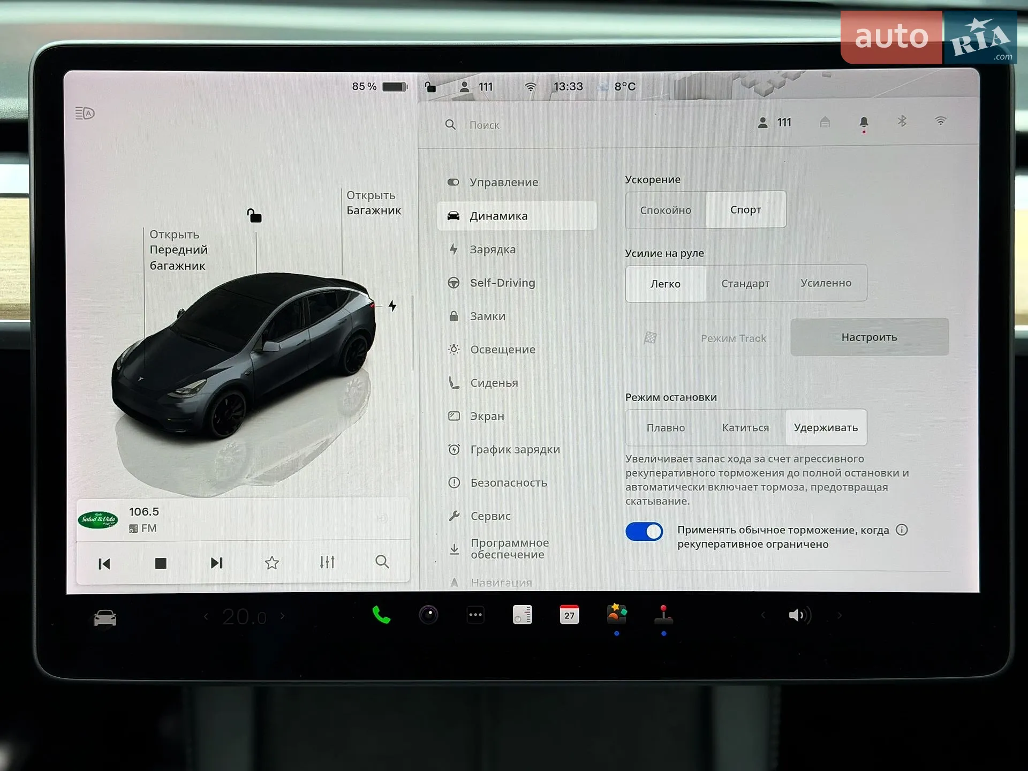
Task: Open the Замки settings menu
Action: point(517,316)
